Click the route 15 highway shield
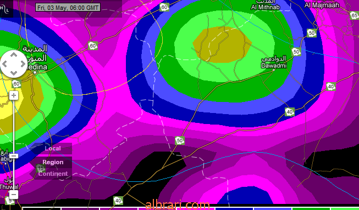The image size is (359, 210). [x=41, y=168]
